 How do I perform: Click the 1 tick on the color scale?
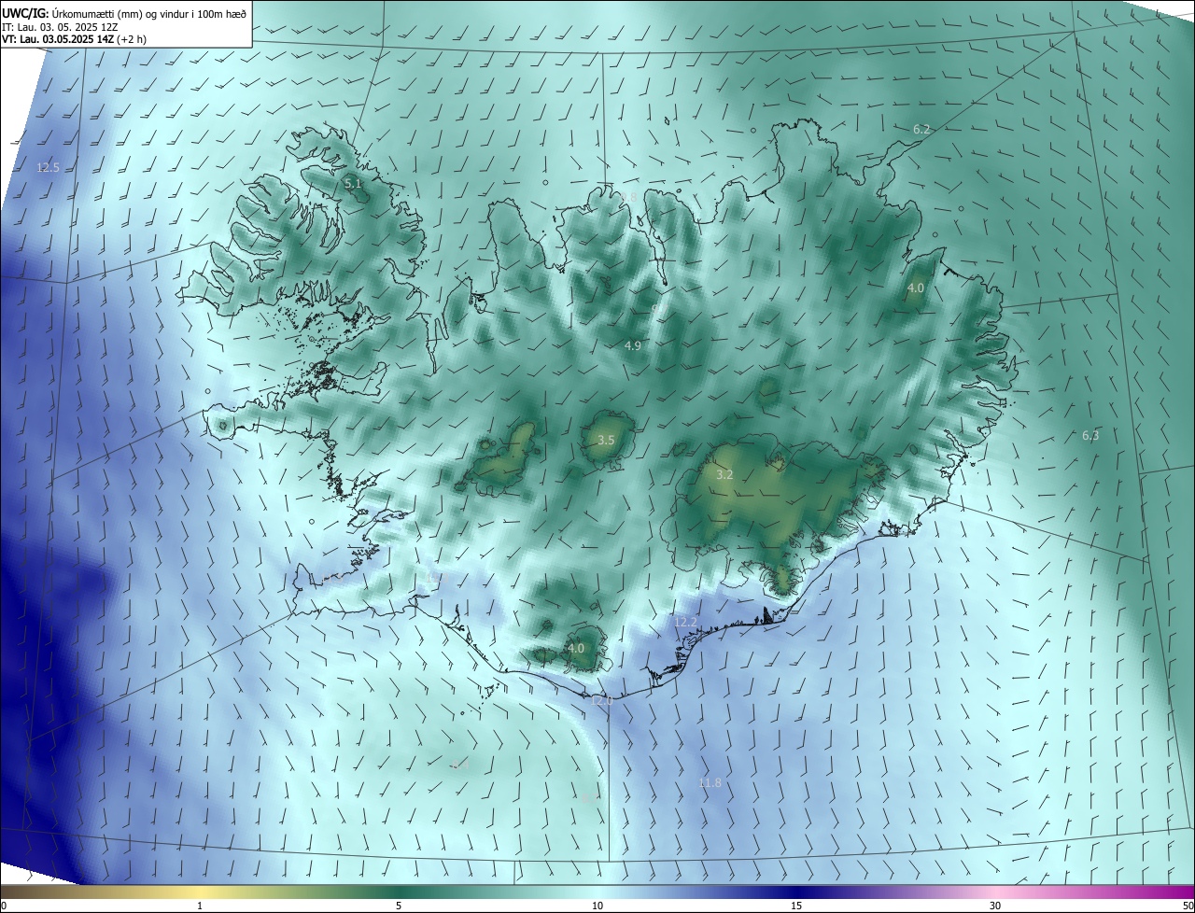(200, 906)
